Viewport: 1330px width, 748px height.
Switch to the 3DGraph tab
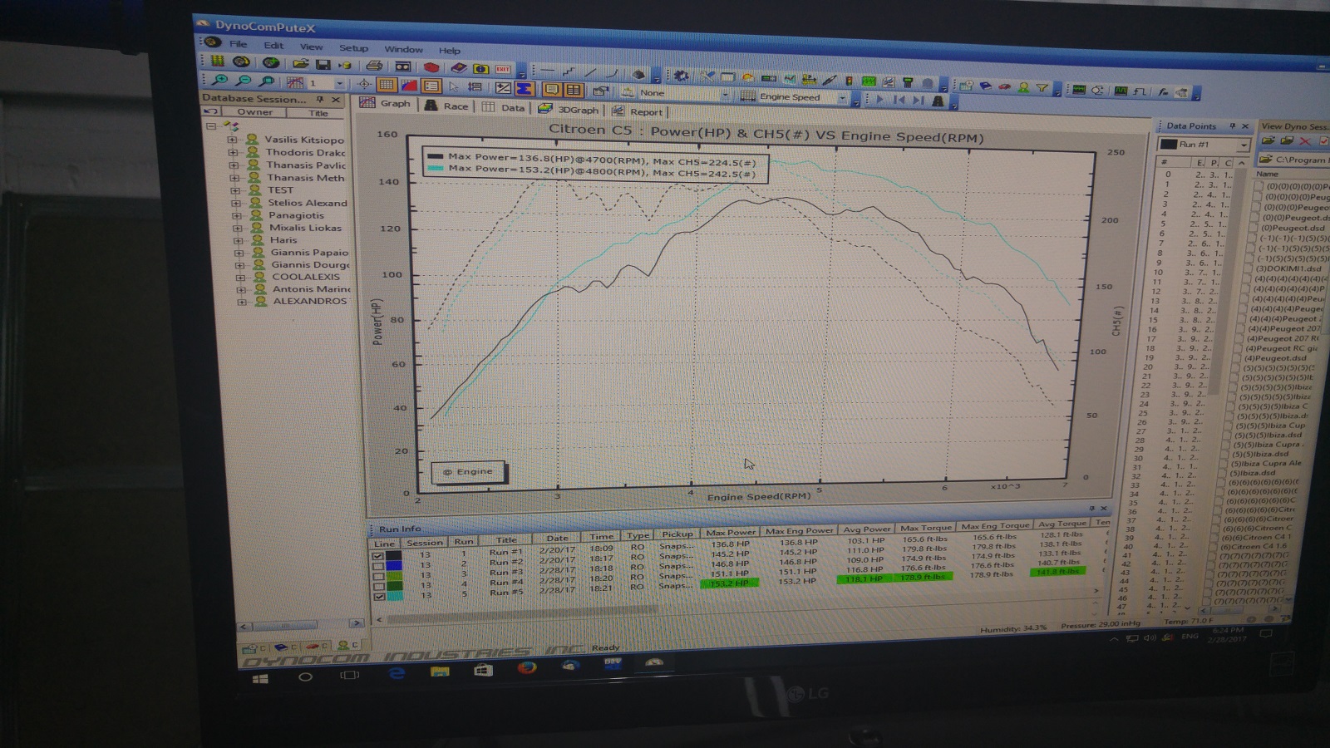569,109
